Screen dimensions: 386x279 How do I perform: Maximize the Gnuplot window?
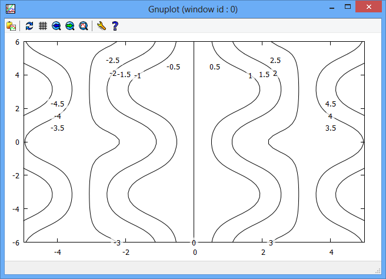click(348, 7)
